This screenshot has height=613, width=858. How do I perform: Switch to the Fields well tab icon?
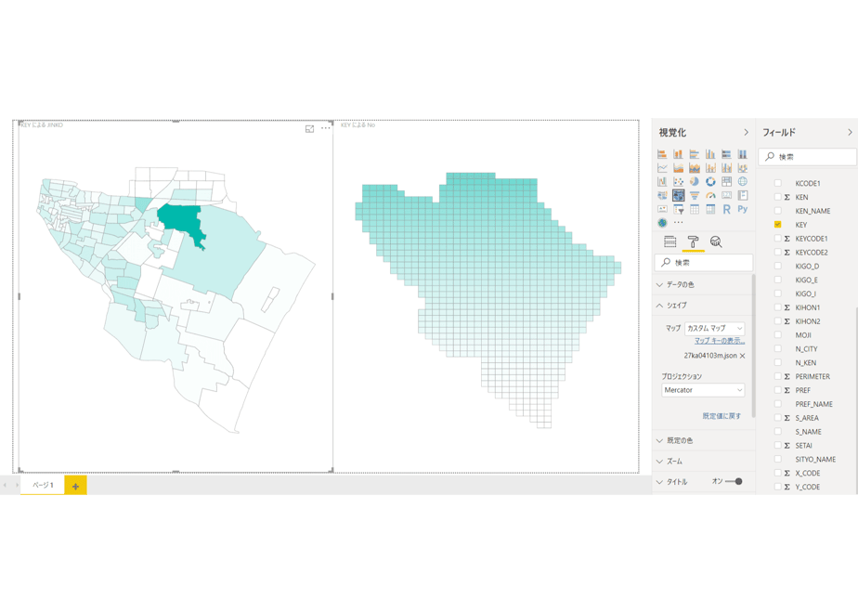669,241
